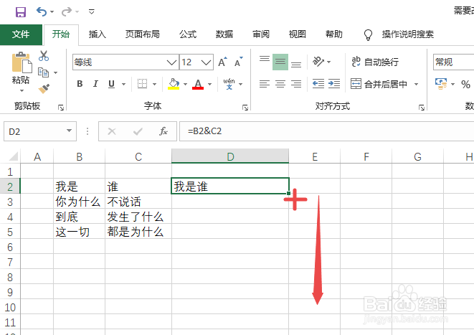Open the underline style dropdown arrow
The width and height of the screenshot is (474, 335).
click(x=123, y=84)
